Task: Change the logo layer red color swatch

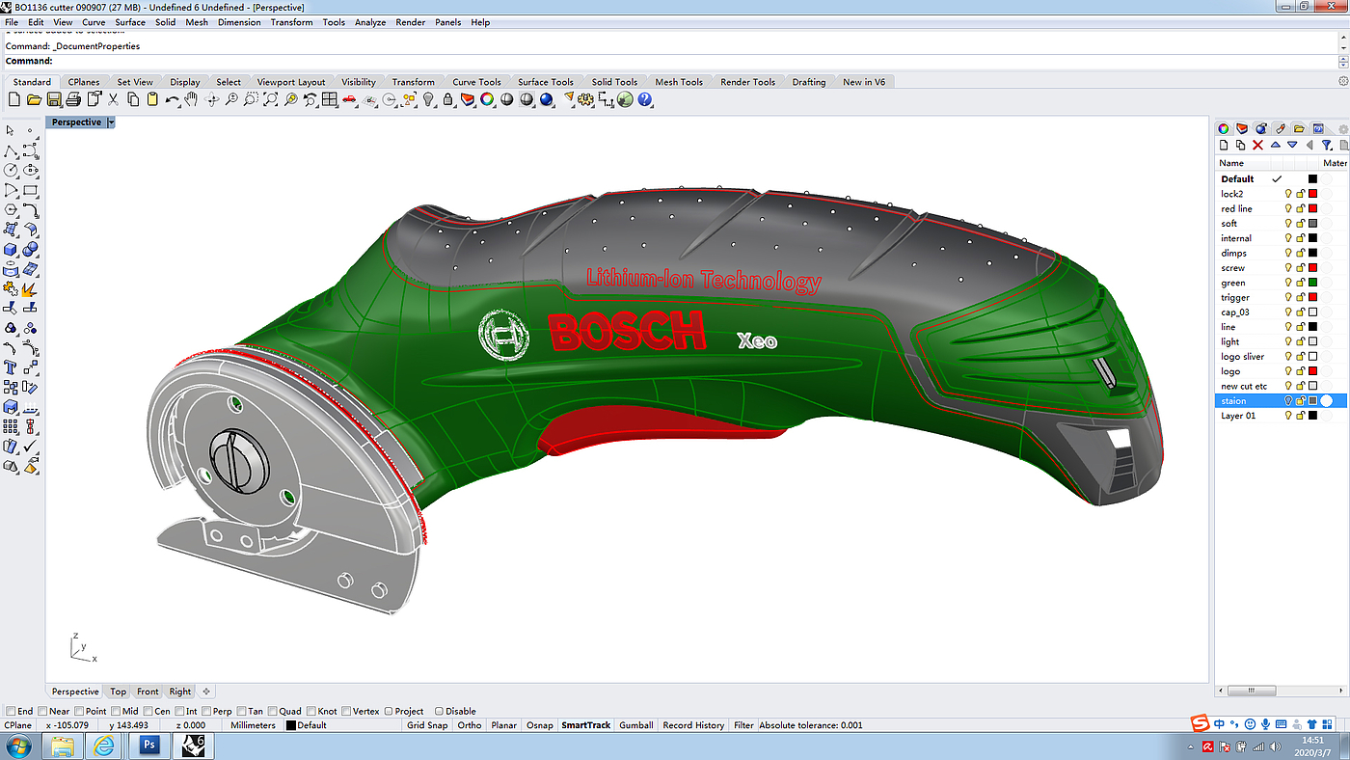Action: tap(1312, 371)
